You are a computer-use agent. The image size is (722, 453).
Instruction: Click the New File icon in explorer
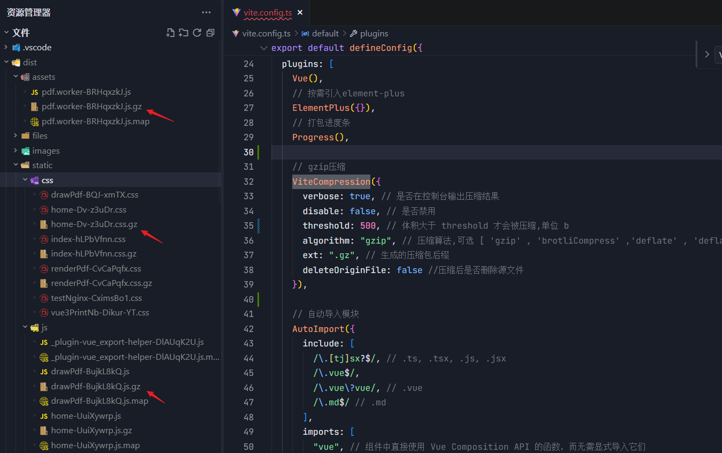click(x=171, y=33)
